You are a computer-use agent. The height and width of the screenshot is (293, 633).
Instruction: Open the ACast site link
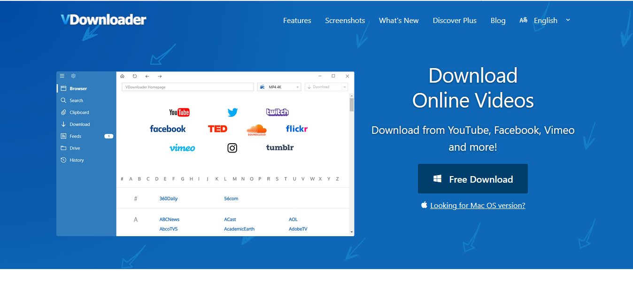[230, 219]
